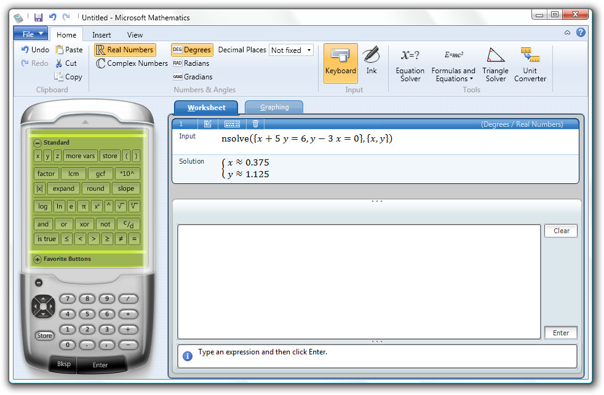Open the Equation Solver tool
The image size is (604, 395).
click(x=410, y=65)
